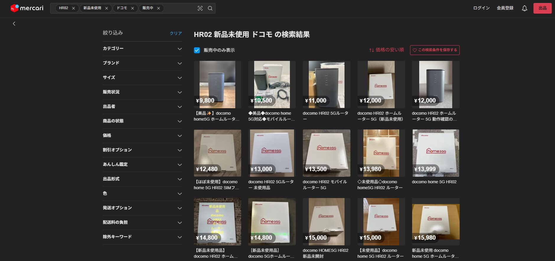Viewport: 555px width, 261px height.
Task: Expand the 配送料の負担 filter
Action: (142, 222)
